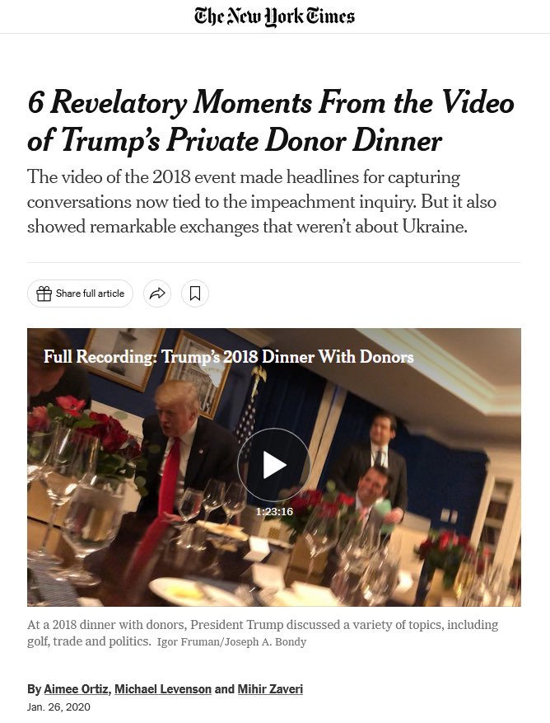Viewport: 550px width, 723px height.
Task: Click the video caption about the 2018 dinner
Action: (x=263, y=632)
